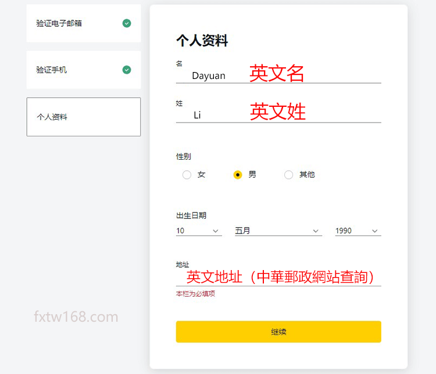Click the 地址 address input field
The image size is (436, 374).
(x=278, y=277)
